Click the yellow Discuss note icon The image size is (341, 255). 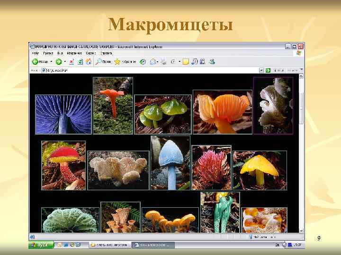186,62
